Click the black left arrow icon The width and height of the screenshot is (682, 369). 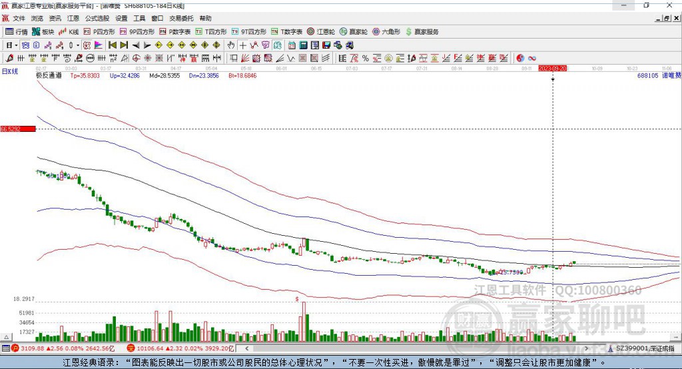[136, 45]
